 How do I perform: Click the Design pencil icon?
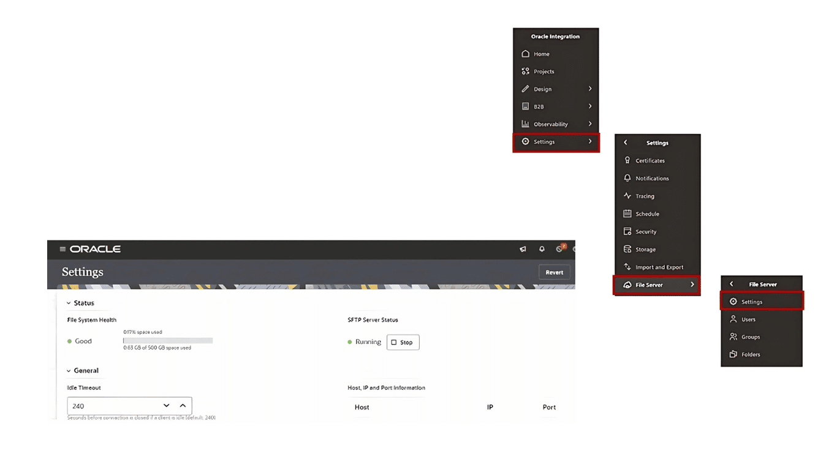(x=525, y=89)
